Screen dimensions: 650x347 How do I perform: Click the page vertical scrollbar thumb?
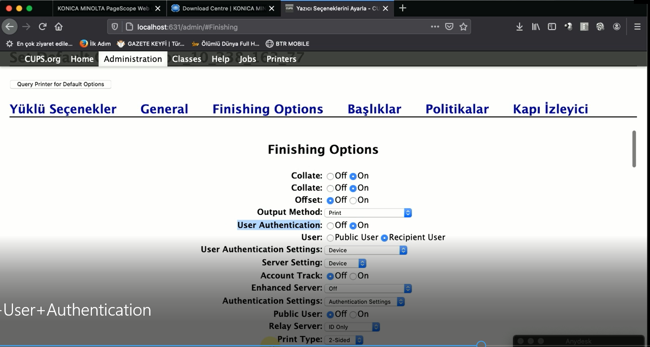click(x=633, y=149)
